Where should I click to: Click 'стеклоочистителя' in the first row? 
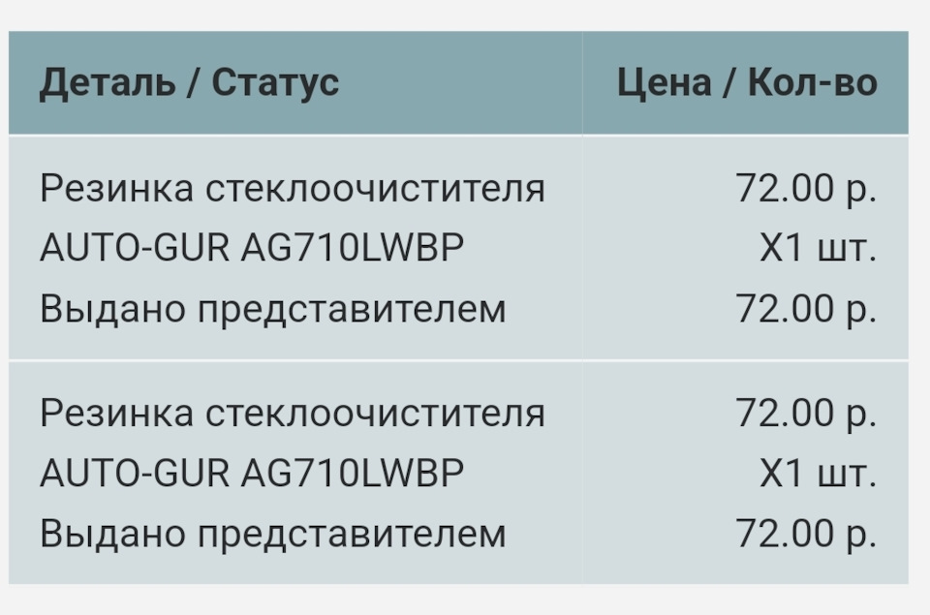(x=375, y=188)
